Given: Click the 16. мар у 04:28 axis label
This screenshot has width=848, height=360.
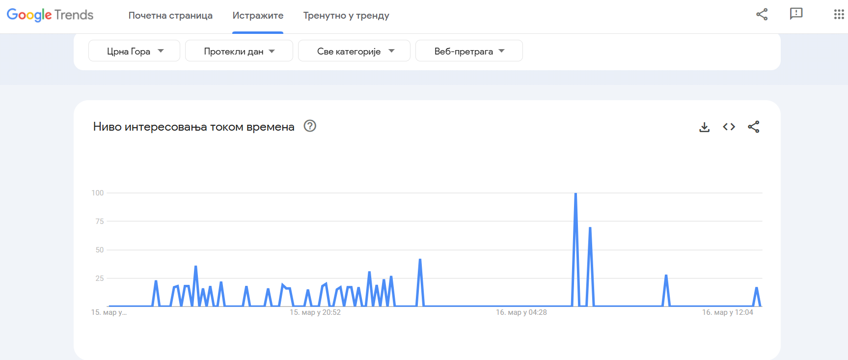Looking at the screenshot, I should 521,312.
